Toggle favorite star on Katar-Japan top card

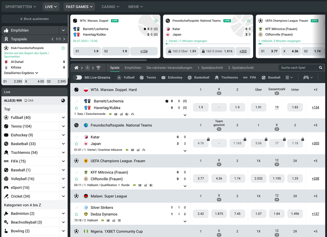coord(249,21)
